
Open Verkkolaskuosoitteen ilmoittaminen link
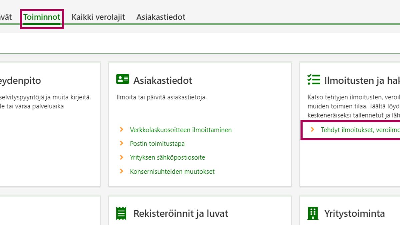pos(181,130)
